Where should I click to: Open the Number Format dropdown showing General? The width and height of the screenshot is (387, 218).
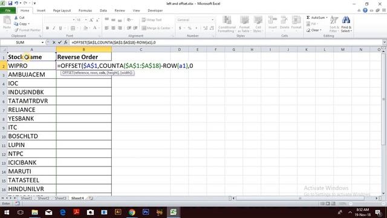tap(212, 20)
